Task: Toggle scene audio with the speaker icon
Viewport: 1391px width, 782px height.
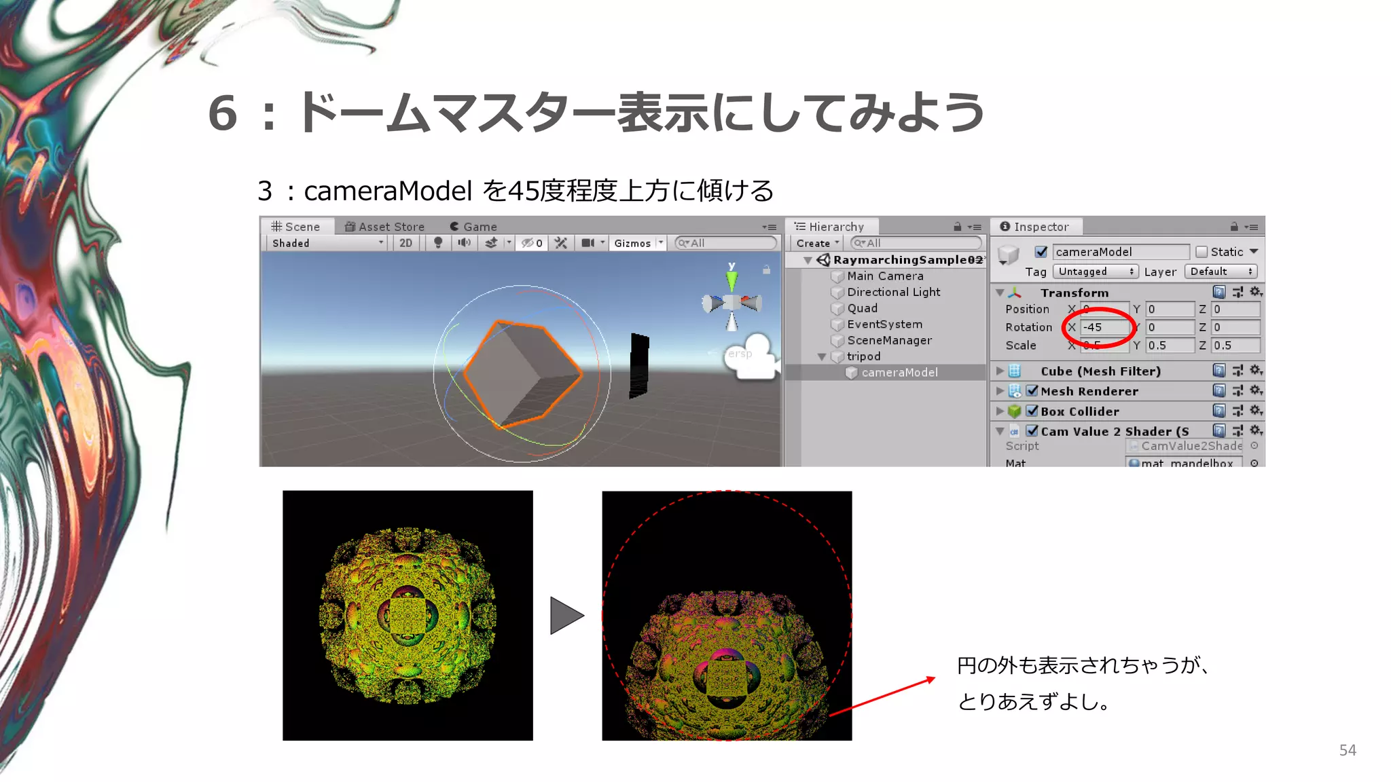Action: tap(465, 243)
